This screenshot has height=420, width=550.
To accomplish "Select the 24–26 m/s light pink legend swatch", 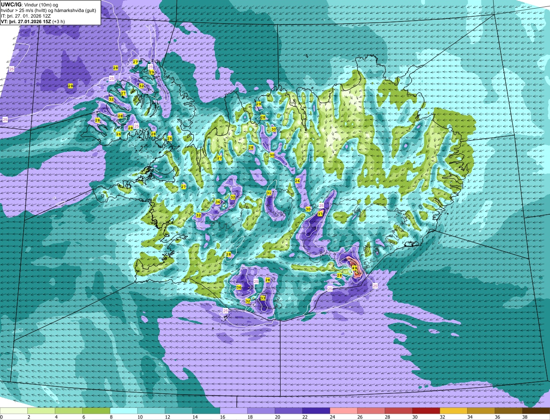I will click(344, 411).
